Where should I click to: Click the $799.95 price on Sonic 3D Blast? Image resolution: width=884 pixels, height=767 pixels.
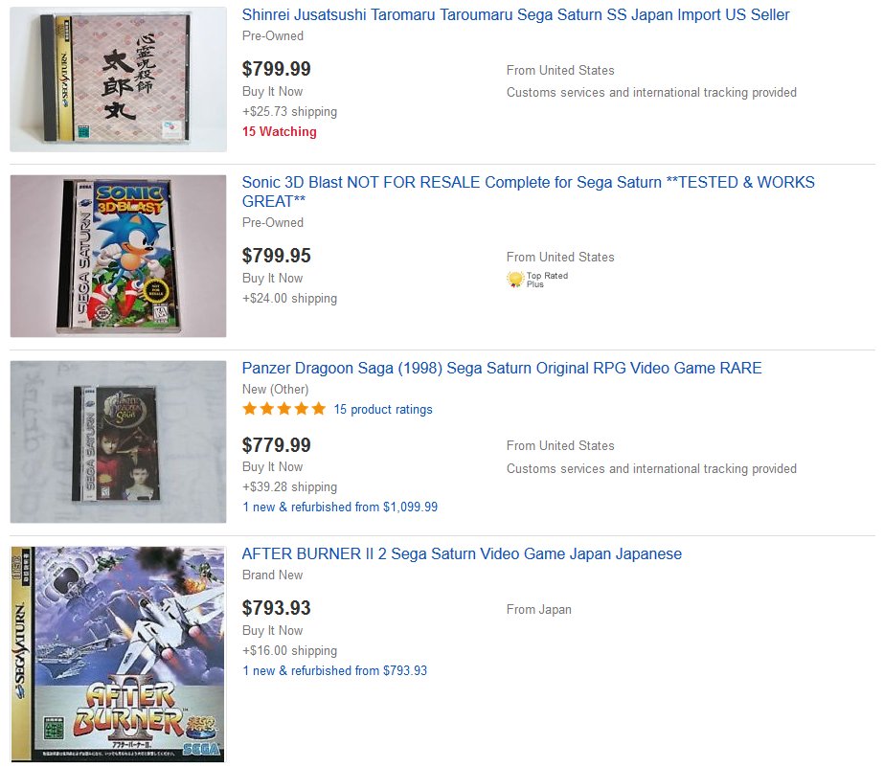click(x=277, y=256)
